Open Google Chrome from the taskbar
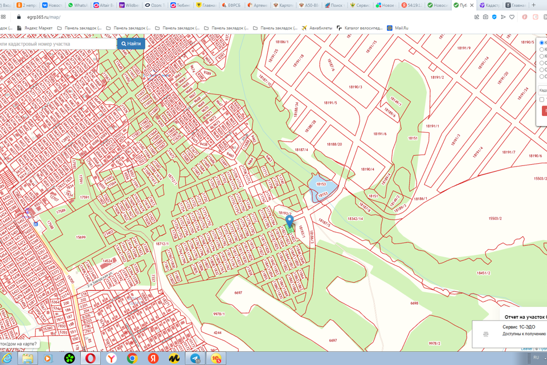Screen dimensions: 547x365 (x=132, y=358)
